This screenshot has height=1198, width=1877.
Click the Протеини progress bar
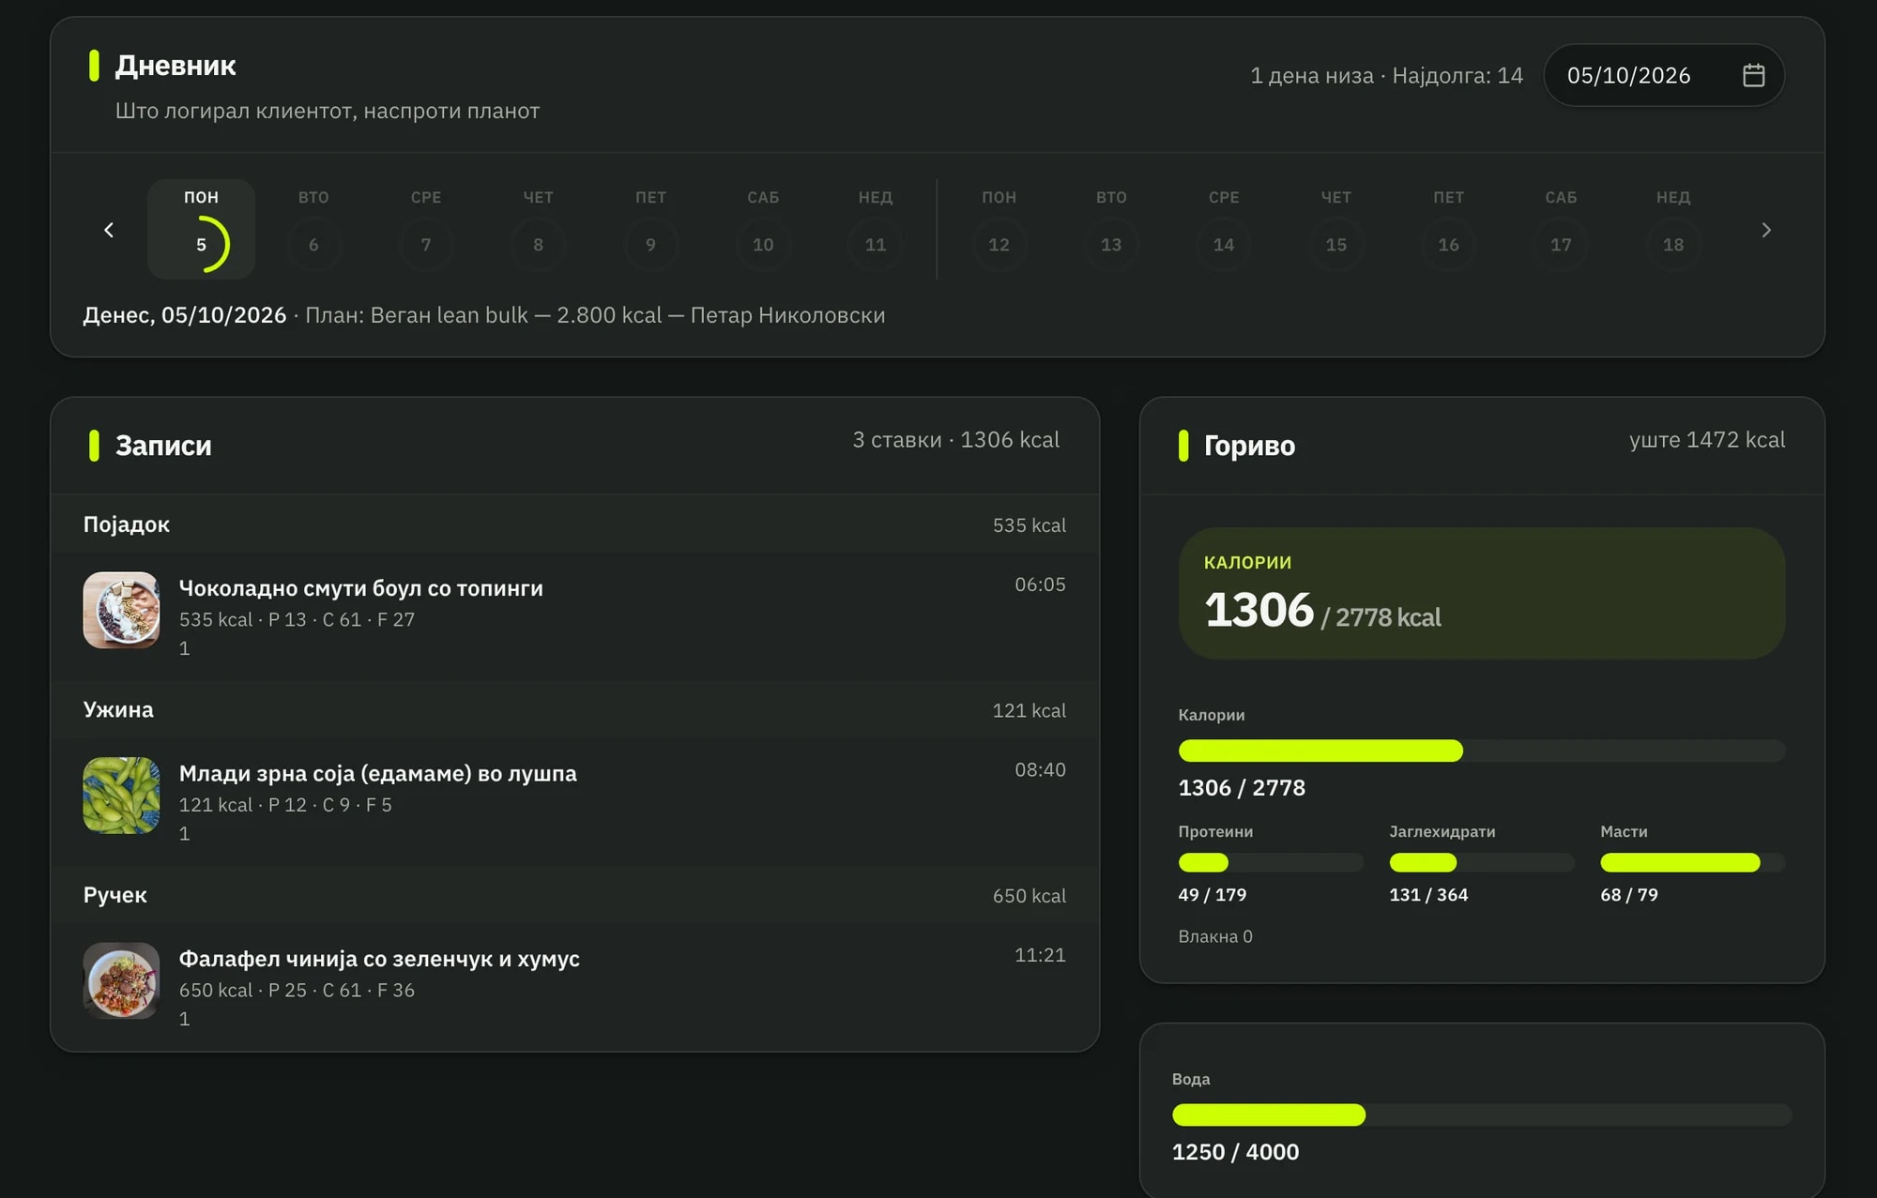(1271, 862)
